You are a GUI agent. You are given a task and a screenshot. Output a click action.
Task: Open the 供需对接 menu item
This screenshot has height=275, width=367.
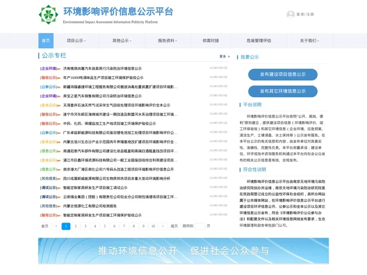(x=211, y=41)
